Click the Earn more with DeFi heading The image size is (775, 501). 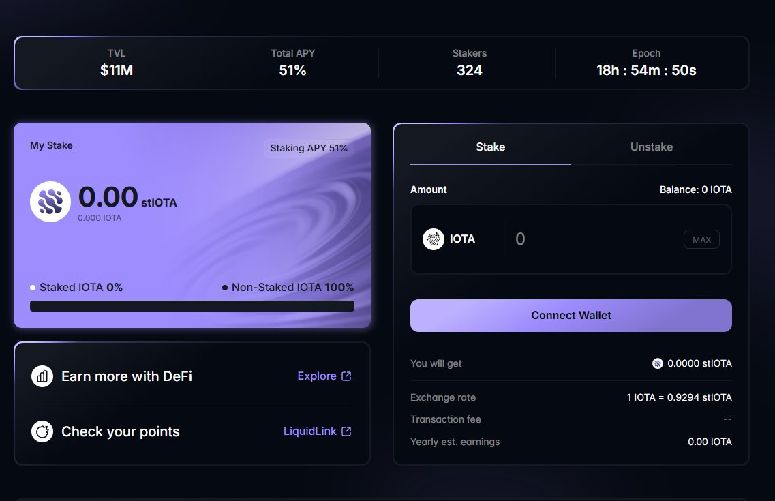127,376
